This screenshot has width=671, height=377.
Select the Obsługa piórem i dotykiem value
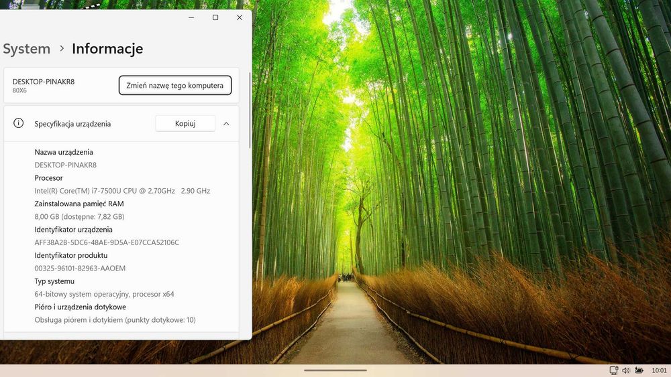click(x=115, y=320)
